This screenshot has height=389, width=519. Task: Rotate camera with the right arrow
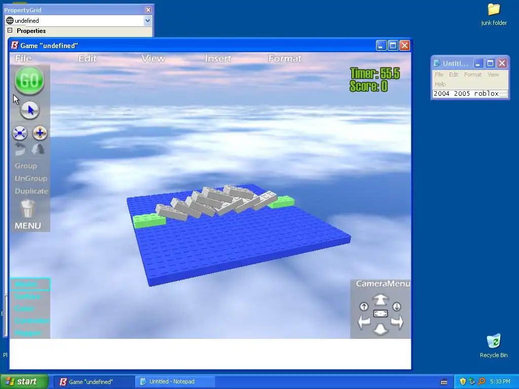(x=397, y=322)
